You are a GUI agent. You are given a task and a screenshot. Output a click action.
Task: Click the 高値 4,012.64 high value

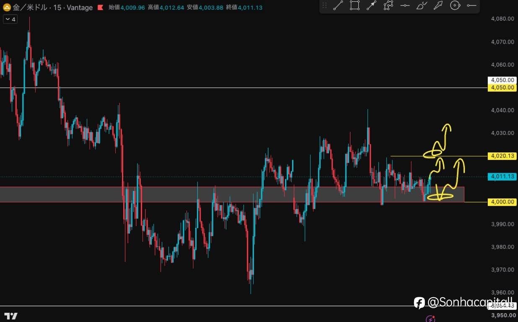click(166, 8)
